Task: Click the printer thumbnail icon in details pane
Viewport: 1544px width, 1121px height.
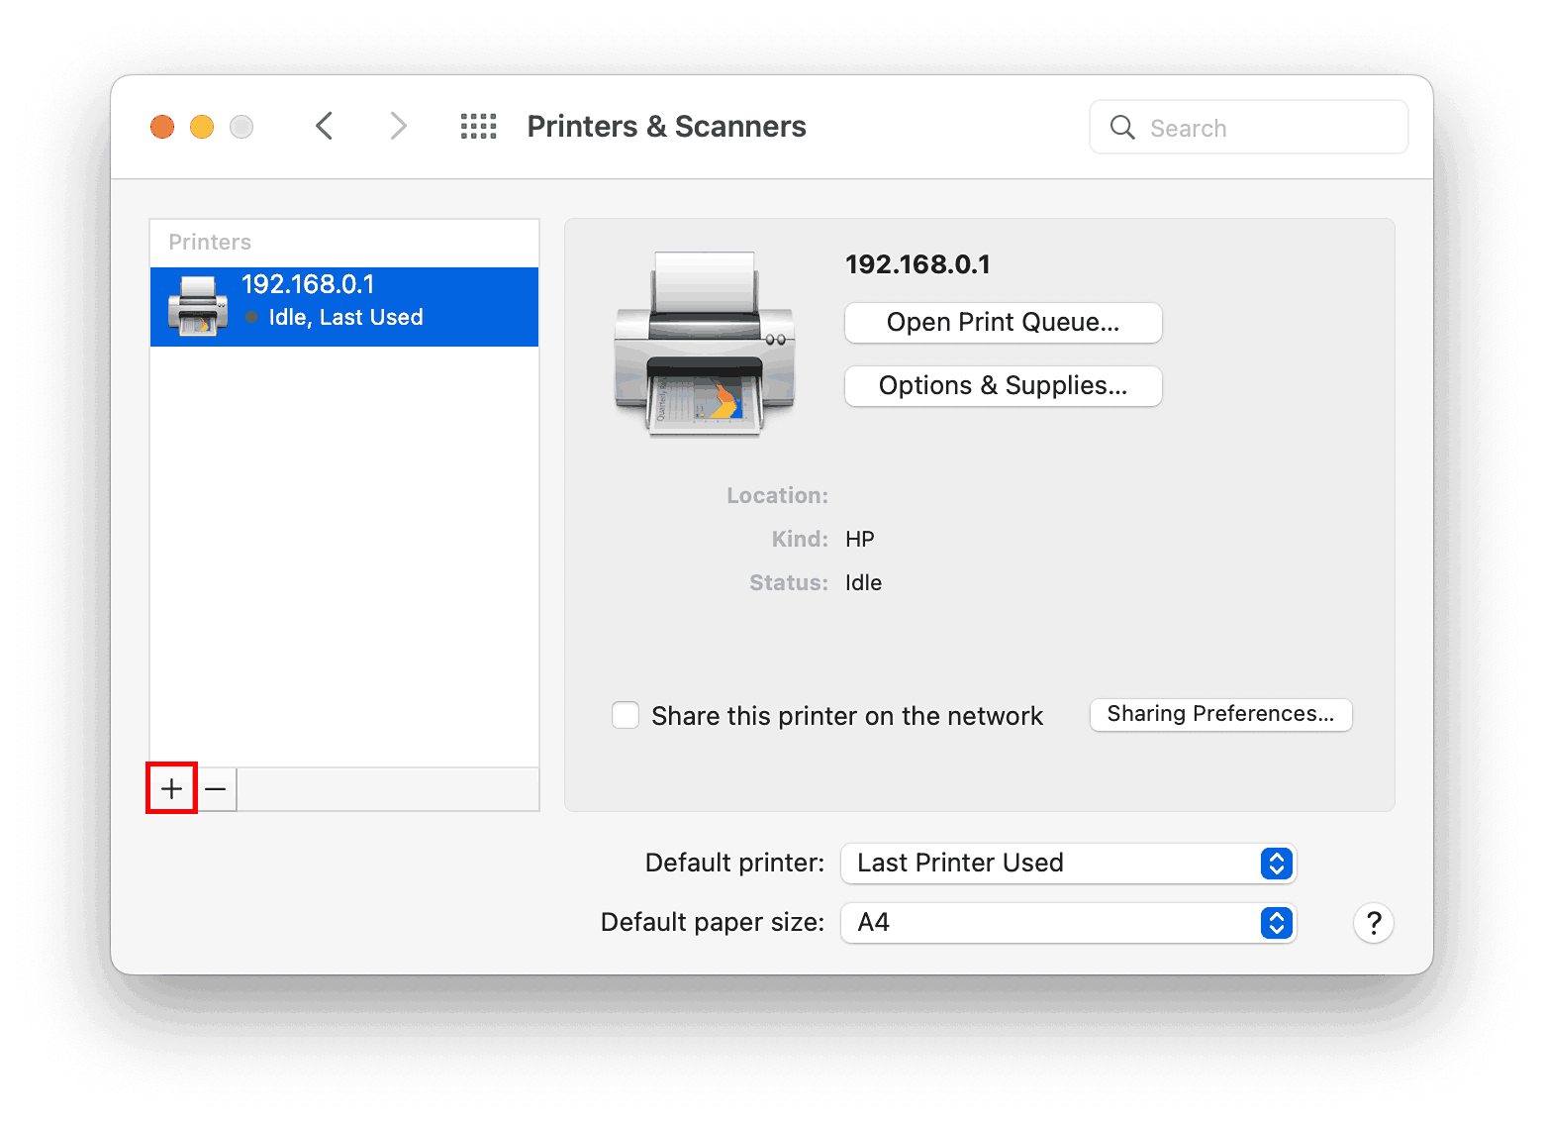Action: (x=705, y=342)
